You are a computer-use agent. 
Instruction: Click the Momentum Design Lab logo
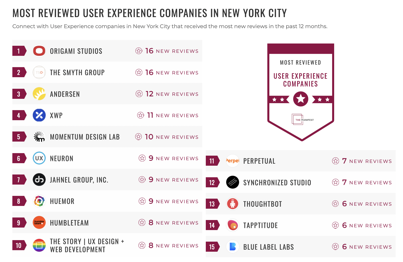point(39,137)
